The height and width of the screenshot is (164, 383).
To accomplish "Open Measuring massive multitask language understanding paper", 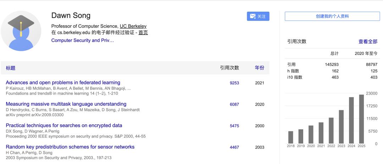I will click(x=66, y=104).
